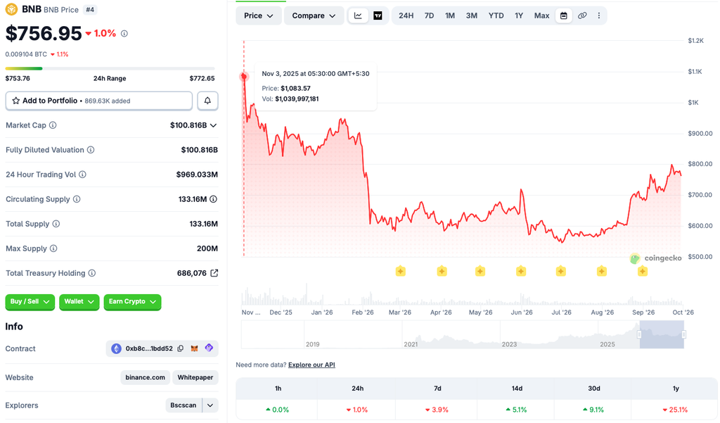Click the Explore our API link
This screenshot has height=423, width=720.
[311, 365]
